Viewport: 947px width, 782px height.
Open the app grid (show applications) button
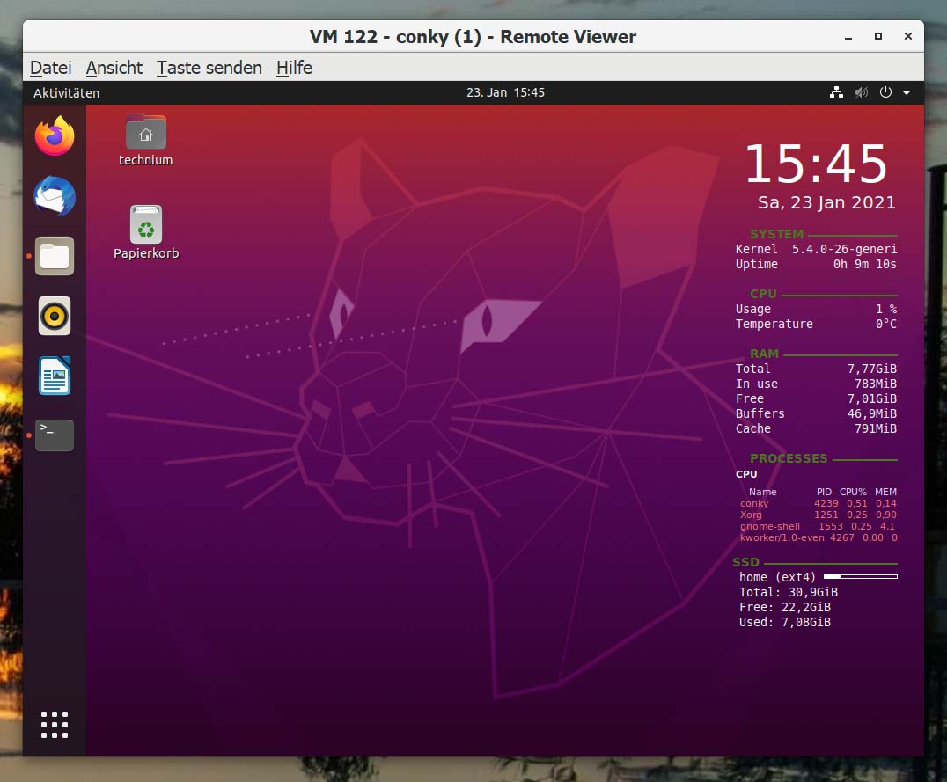(x=54, y=724)
